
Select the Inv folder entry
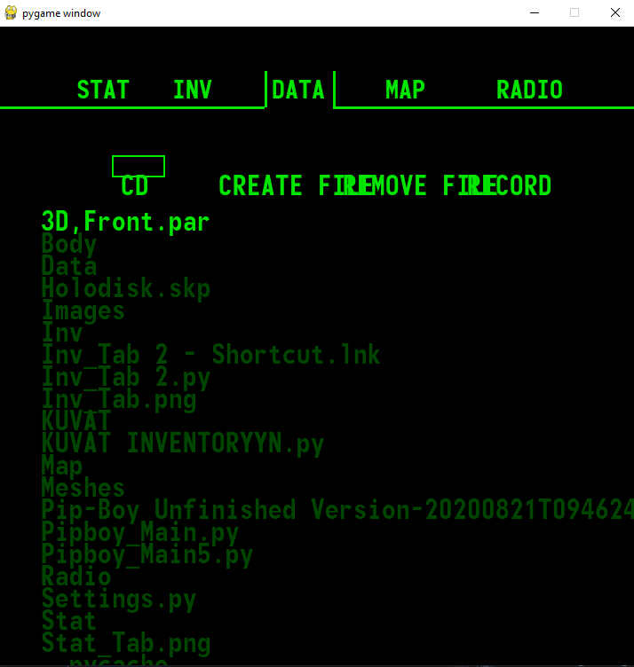tap(62, 333)
